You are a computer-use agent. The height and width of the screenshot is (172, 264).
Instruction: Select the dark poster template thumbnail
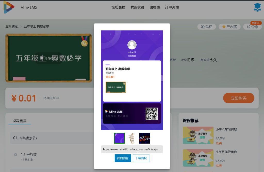(x=144, y=138)
